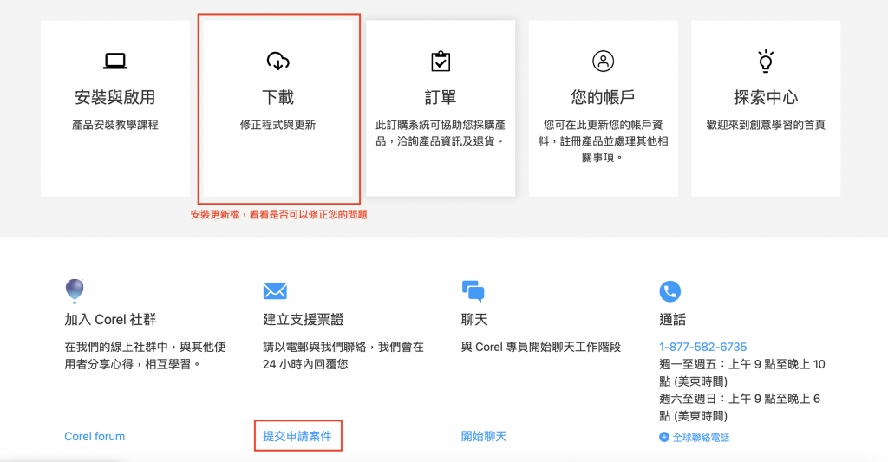Screen dimensions: 888x462
Task: Click the blue envelope email icon
Action: coord(275,291)
